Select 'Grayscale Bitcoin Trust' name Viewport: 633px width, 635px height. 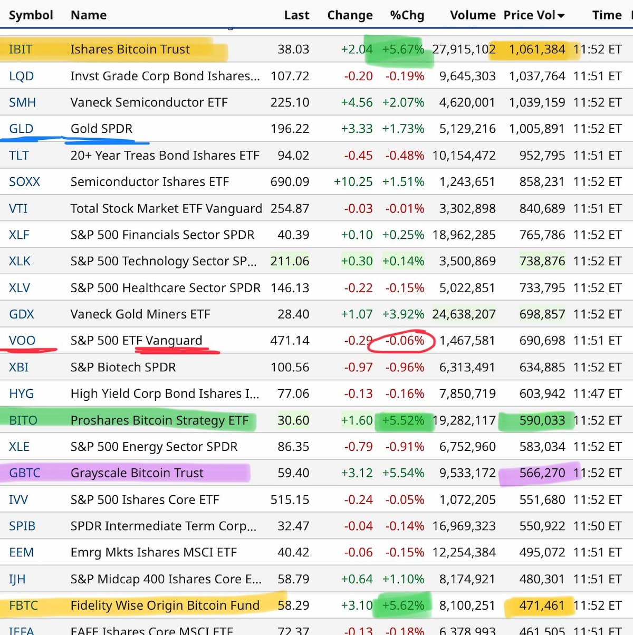pyautogui.click(x=137, y=473)
